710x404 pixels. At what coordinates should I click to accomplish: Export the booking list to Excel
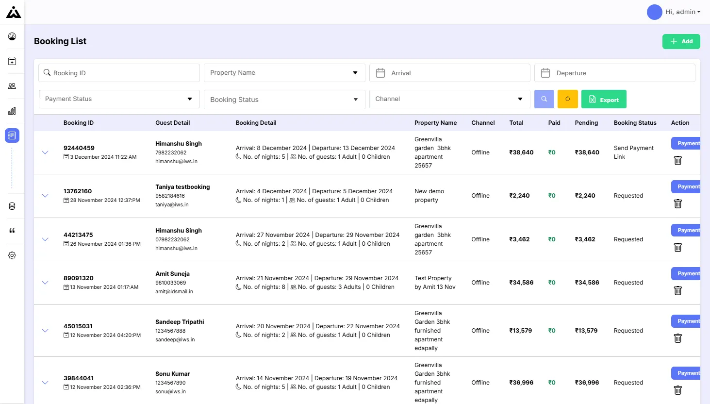[x=604, y=99]
